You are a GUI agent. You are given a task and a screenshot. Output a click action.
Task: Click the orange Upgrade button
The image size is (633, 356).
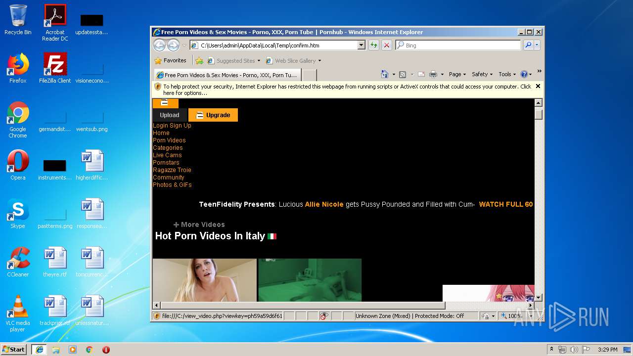[x=213, y=115]
